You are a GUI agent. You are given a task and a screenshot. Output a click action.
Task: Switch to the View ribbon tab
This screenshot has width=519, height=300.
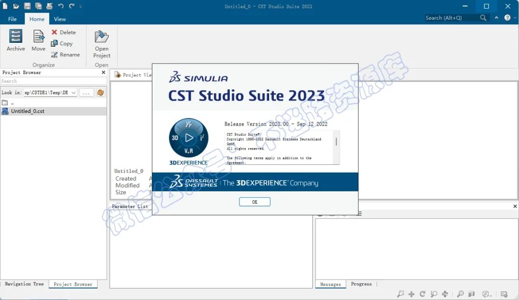click(x=60, y=19)
